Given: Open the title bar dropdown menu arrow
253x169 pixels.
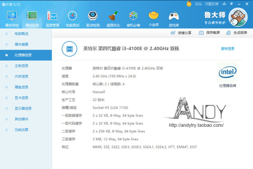Looking at the screenshot, I should pos(231,4).
